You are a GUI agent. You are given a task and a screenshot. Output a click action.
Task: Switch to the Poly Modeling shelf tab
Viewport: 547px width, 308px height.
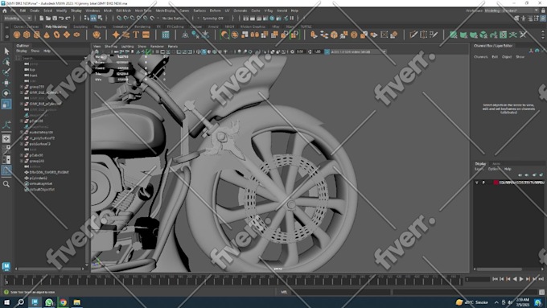click(x=56, y=27)
